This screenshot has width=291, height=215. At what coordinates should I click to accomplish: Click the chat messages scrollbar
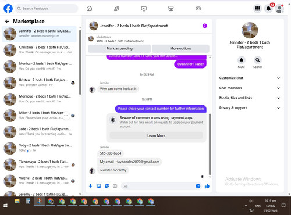pos(210,144)
